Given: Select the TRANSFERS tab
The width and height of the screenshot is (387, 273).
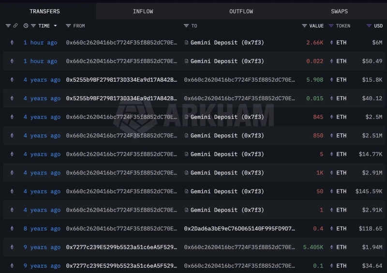Looking at the screenshot, I should [45, 11].
